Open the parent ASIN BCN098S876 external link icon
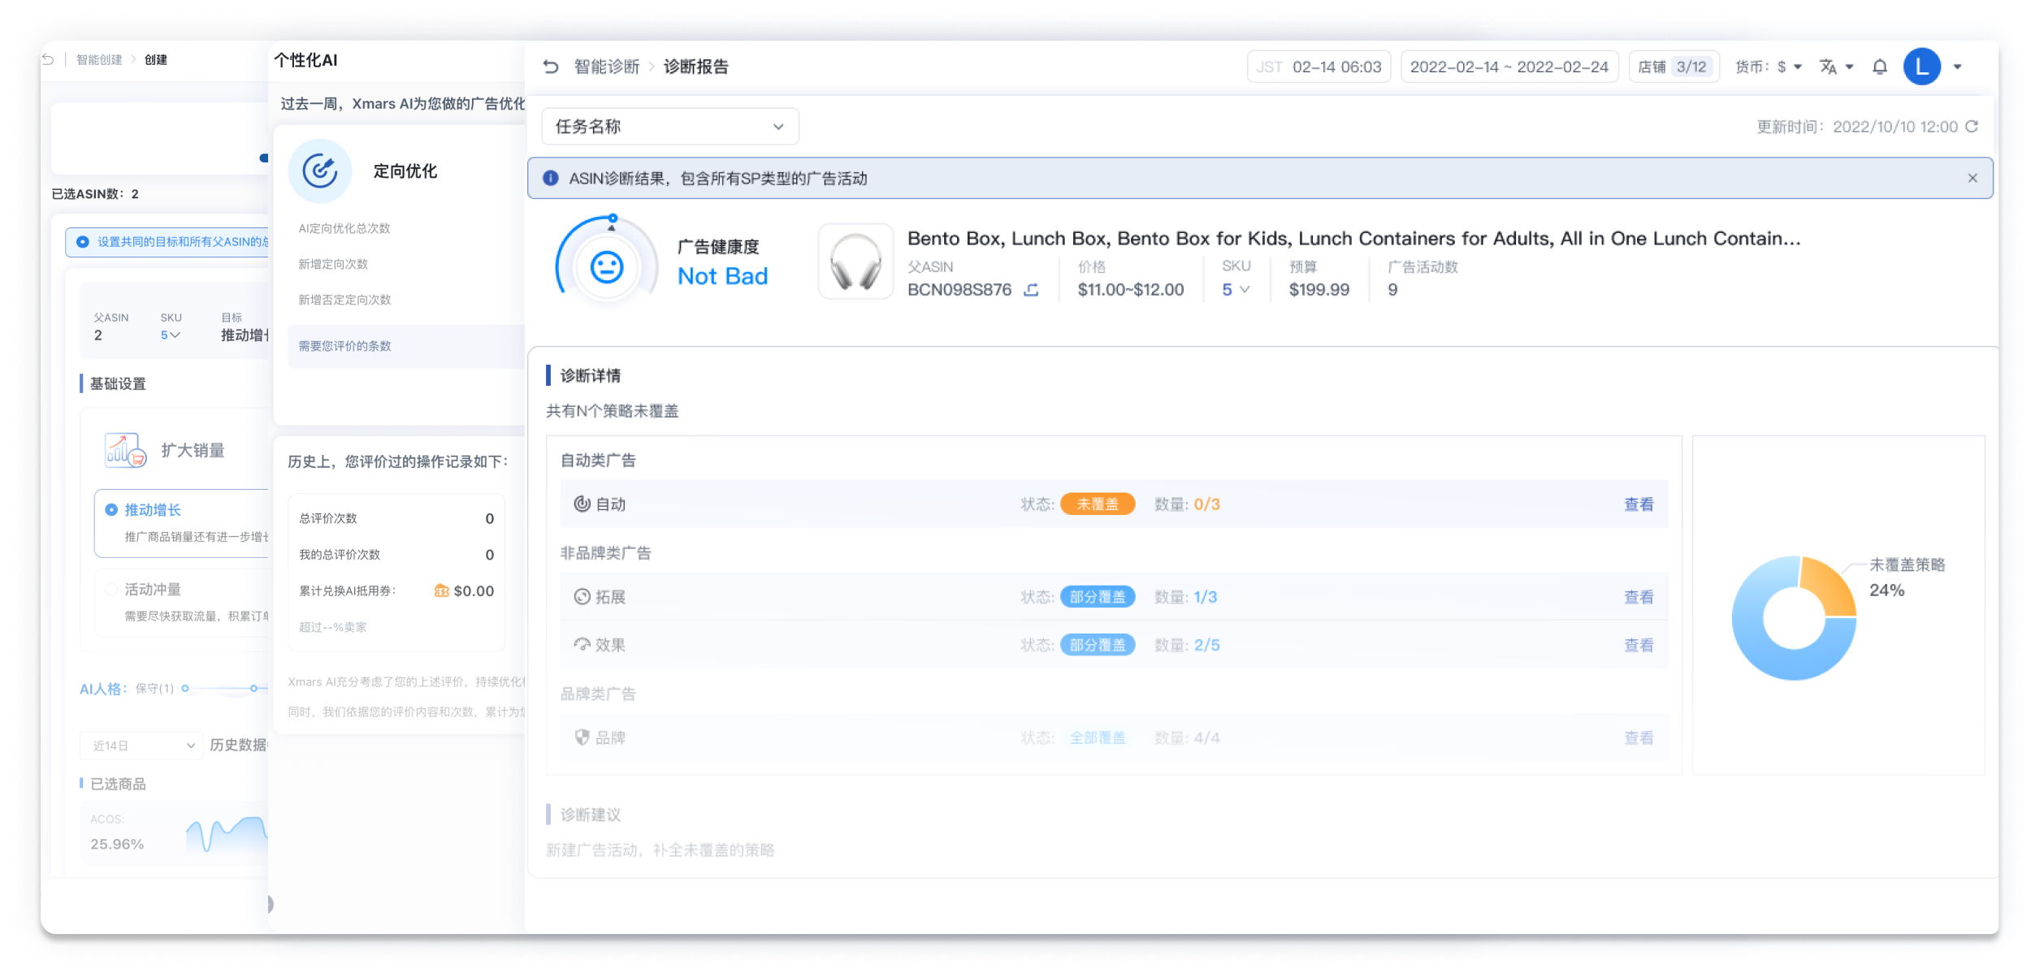Screen dimensions: 2031x973 point(1031,290)
